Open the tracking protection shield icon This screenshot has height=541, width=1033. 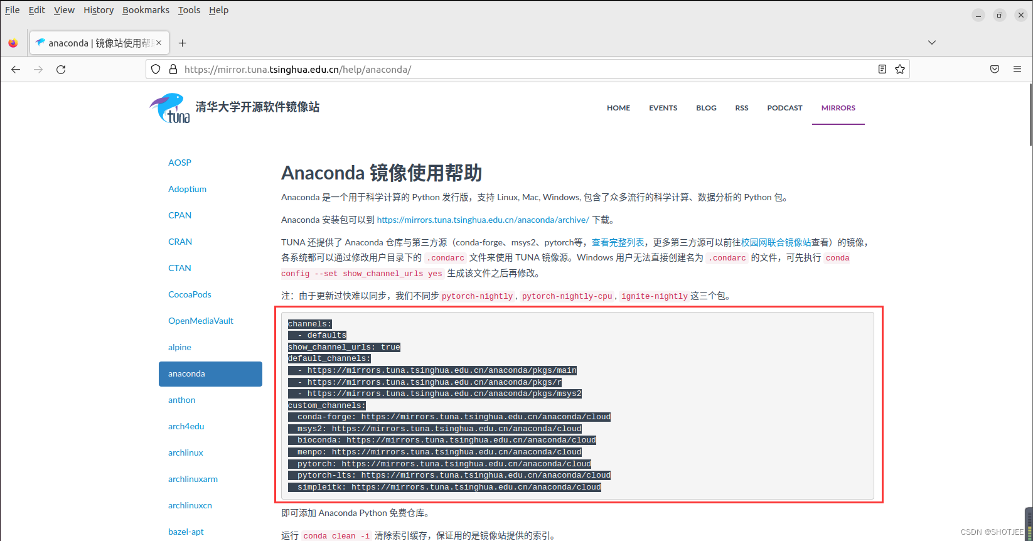(156, 69)
